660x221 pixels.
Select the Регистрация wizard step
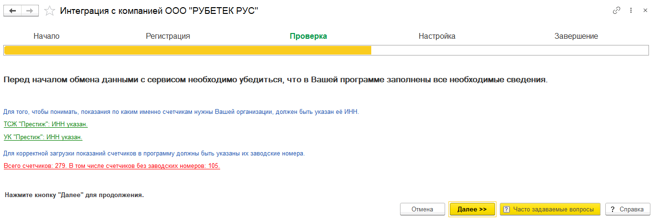(168, 36)
